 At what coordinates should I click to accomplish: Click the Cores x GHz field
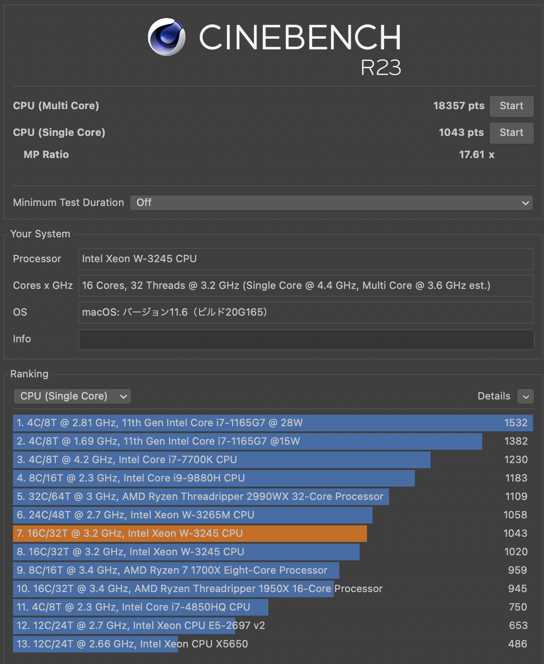coord(306,286)
